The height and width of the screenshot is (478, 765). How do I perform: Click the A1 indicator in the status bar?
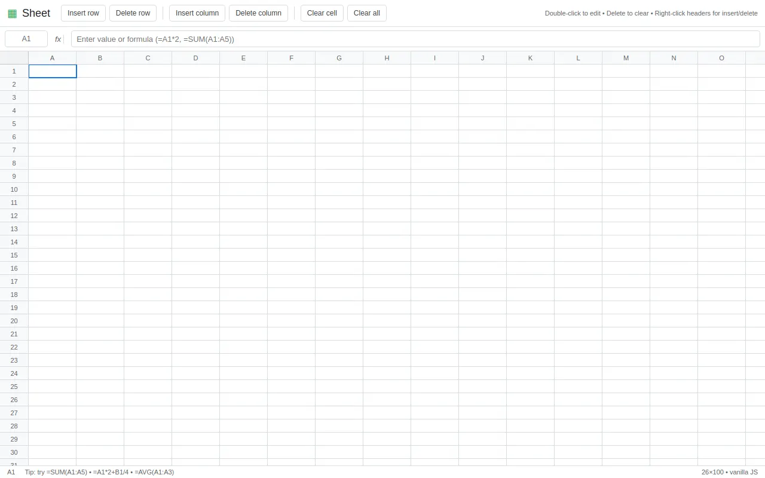click(11, 472)
